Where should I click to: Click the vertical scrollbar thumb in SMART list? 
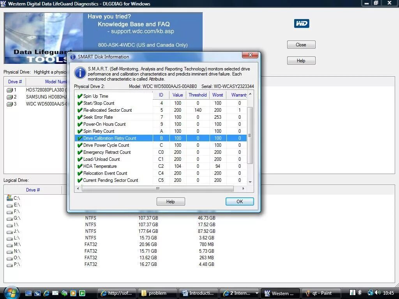point(250,135)
